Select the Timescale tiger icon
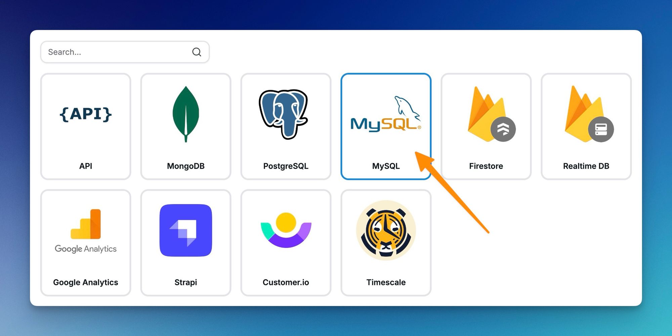The width and height of the screenshot is (672, 336). tap(386, 230)
